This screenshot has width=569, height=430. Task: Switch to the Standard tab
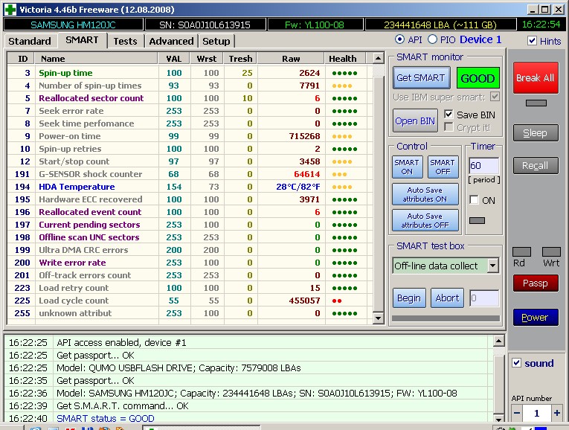(x=30, y=41)
